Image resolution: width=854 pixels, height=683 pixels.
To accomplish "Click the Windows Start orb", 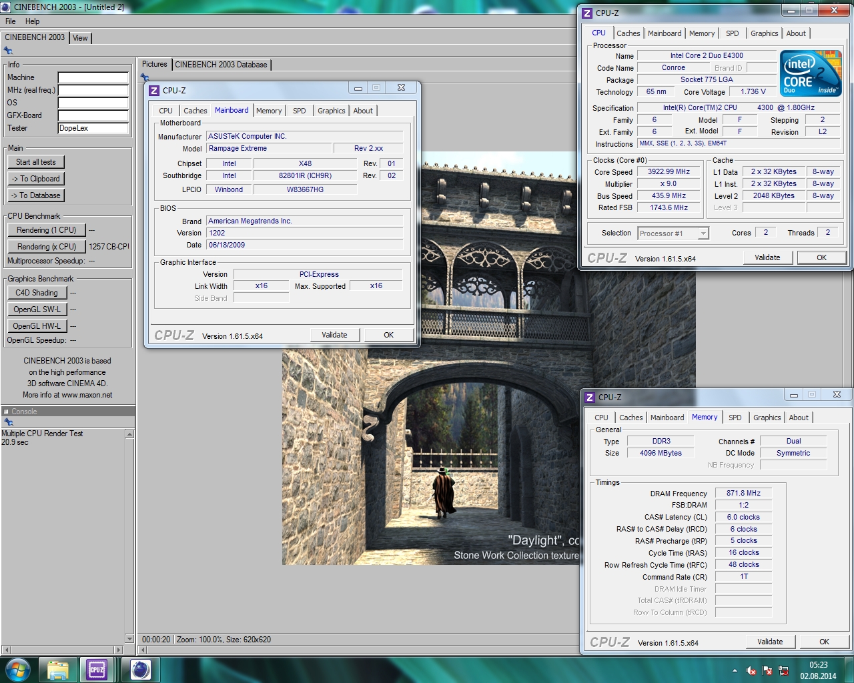I will [17, 670].
